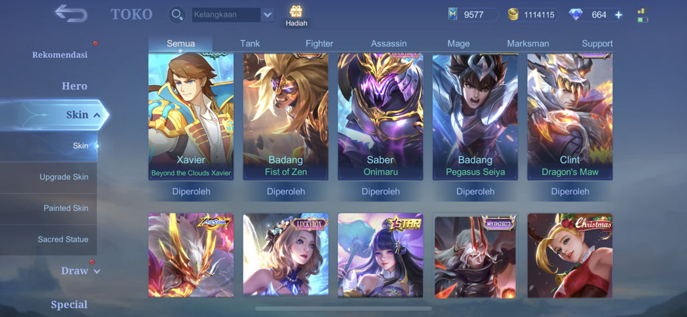The height and width of the screenshot is (317, 687).
Task: Tap the back arrow icon
Action: [71, 13]
